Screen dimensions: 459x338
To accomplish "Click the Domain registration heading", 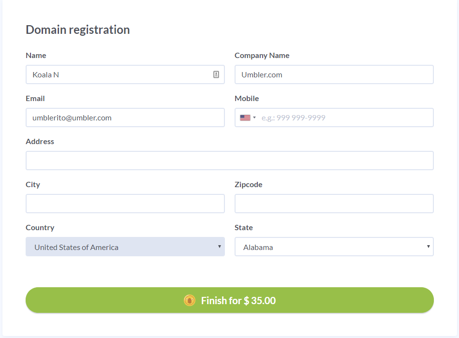I will pos(77,30).
